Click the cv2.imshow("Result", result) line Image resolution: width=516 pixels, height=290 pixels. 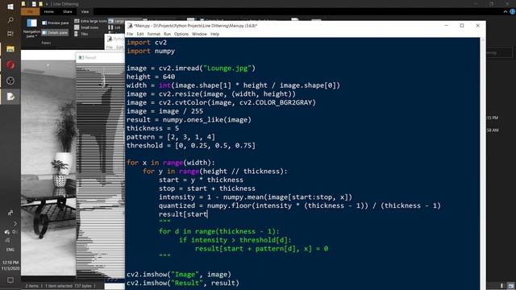coord(183,283)
